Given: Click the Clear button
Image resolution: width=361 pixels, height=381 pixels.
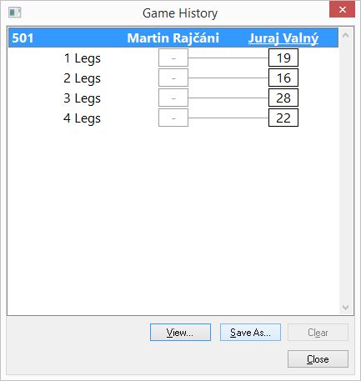Looking at the screenshot, I should (318, 332).
